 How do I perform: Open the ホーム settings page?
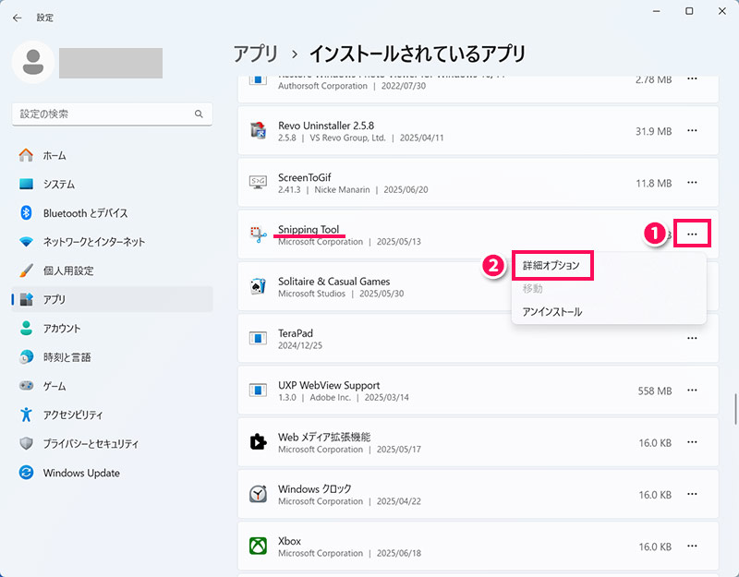click(x=112, y=155)
